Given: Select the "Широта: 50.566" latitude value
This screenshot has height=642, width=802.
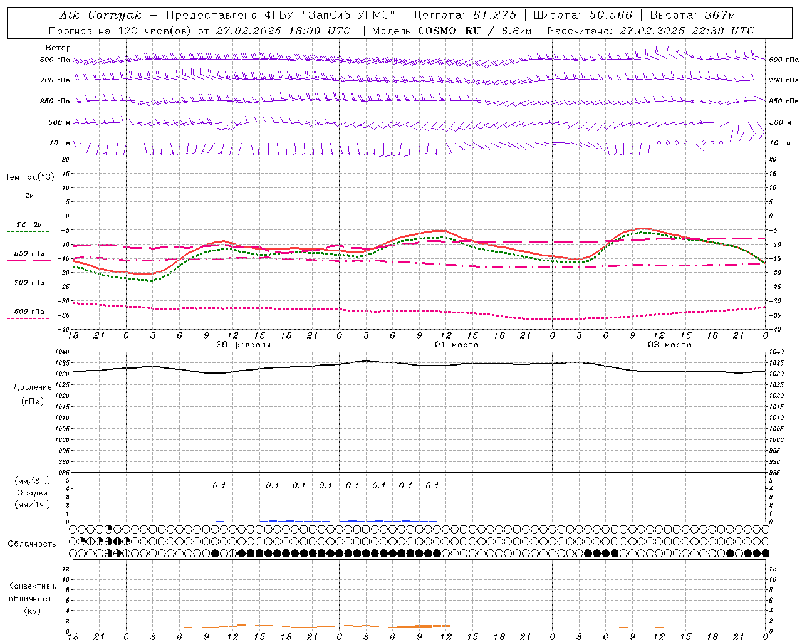Looking at the screenshot, I should click(x=583, y=15).
